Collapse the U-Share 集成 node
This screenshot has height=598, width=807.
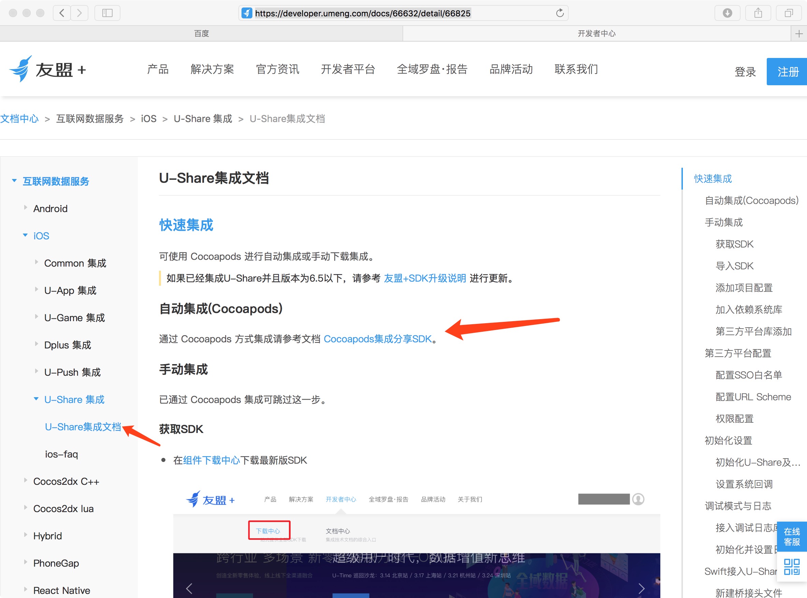36,399
